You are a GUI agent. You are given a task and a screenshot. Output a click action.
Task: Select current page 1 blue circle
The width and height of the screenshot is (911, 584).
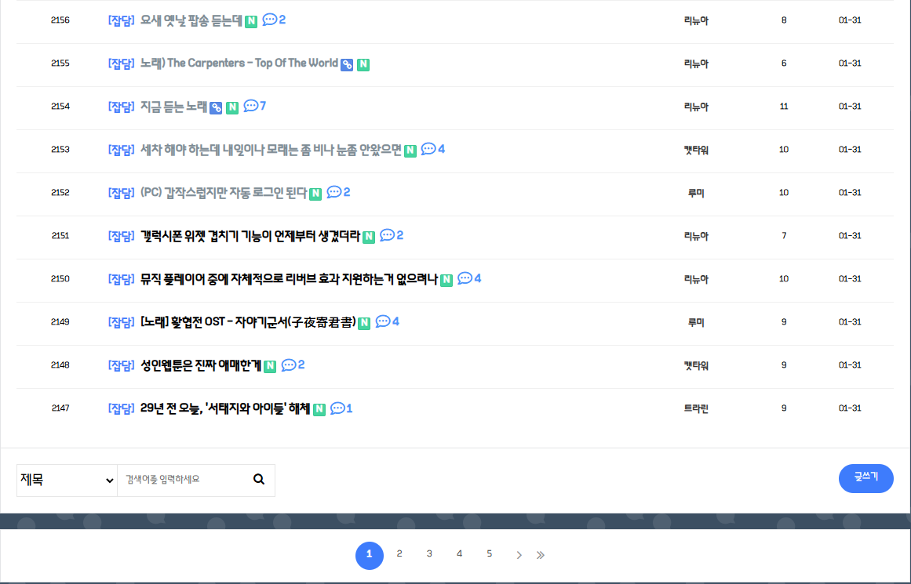point(370,556)
